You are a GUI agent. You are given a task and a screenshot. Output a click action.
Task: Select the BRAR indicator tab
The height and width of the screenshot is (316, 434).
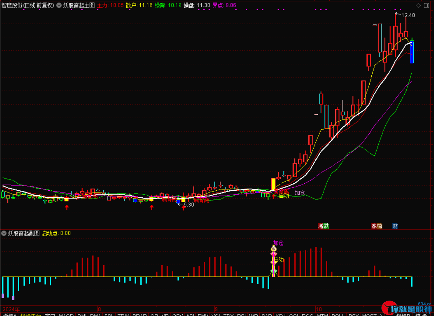140,315
